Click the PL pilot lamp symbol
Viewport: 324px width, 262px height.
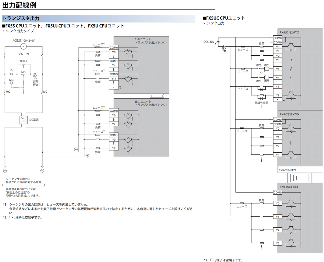click(x=11, y=74)
